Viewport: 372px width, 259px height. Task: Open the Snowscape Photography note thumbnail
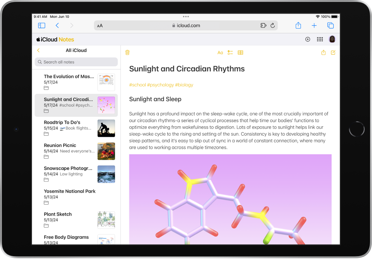pos(106,174)
